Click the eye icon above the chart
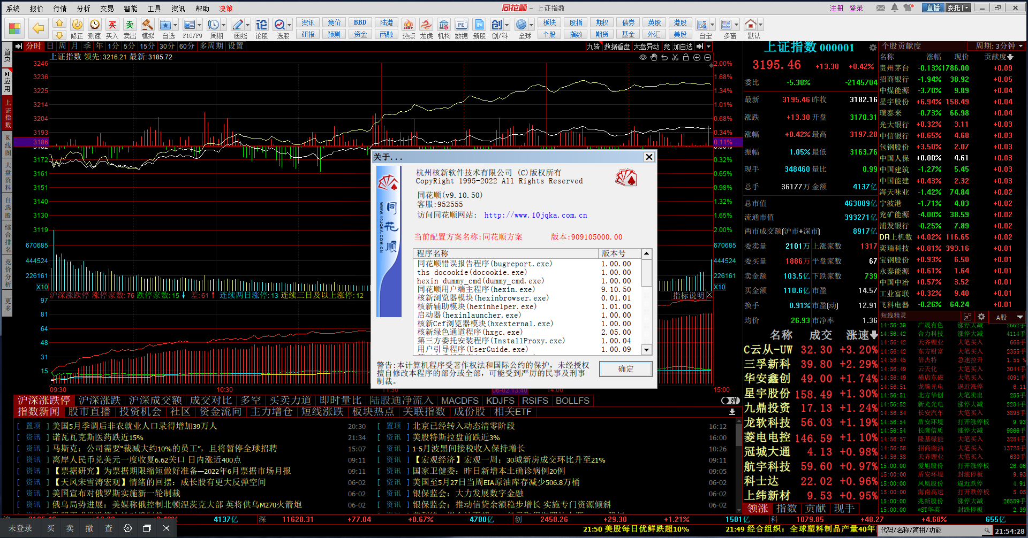1028x538 pixels. [x=643, y=57]
